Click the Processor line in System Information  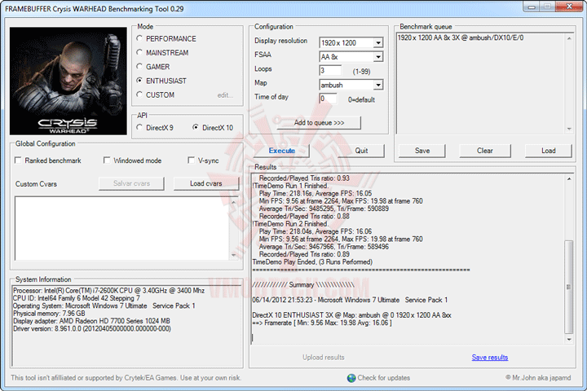click(108, 291)
